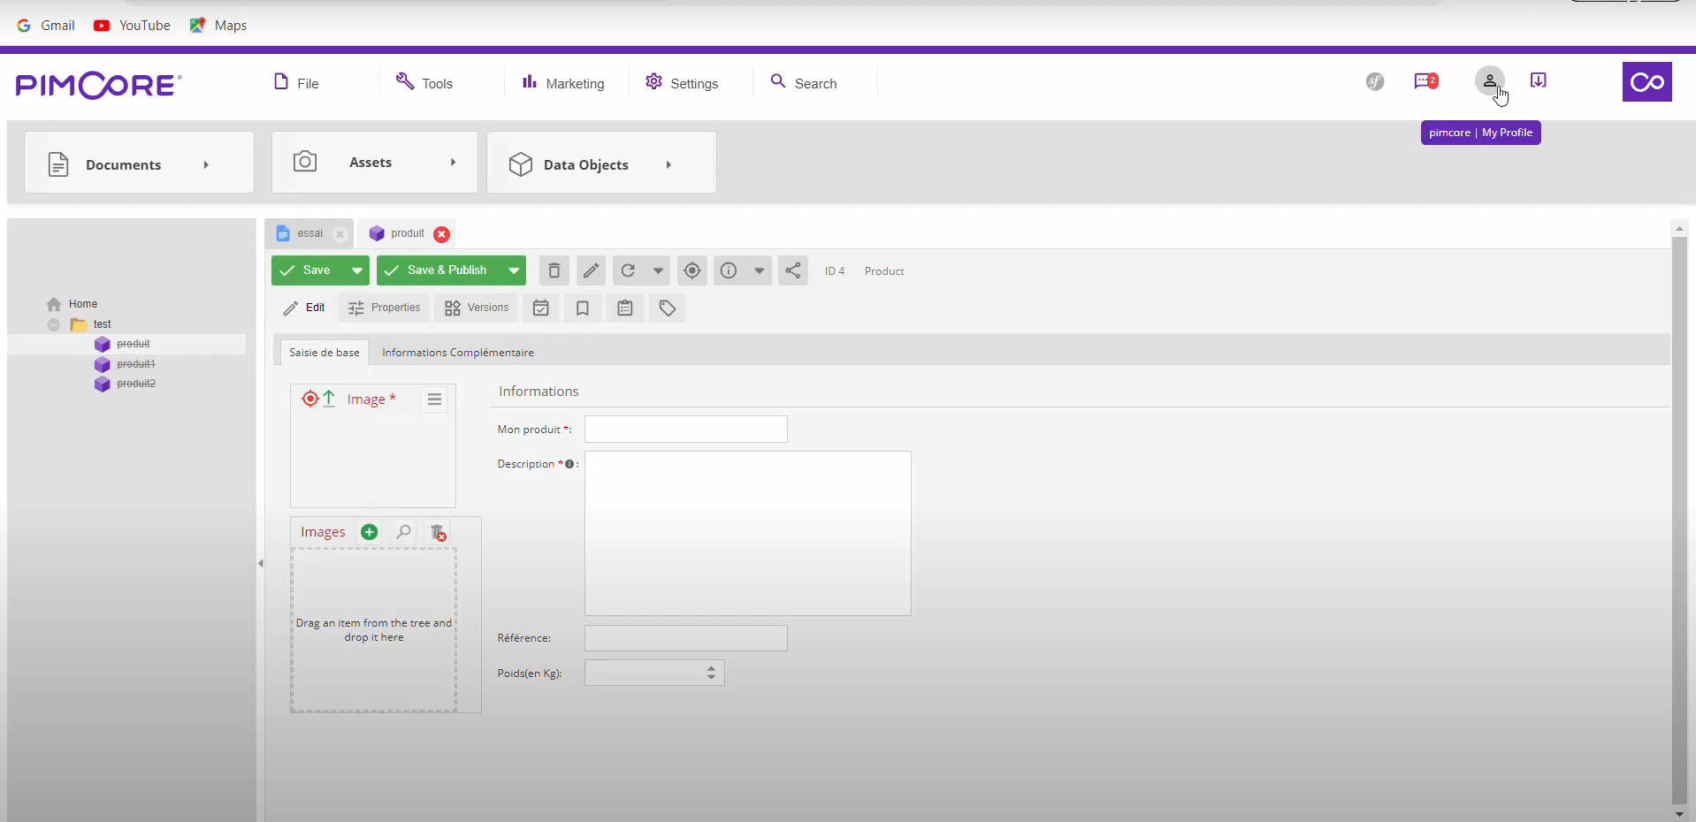Rename the object via the pencil icon

click(x=590, y=270)
